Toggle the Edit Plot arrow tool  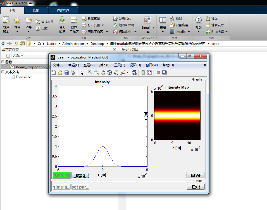tap(82, 72)
